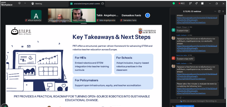Pop out the chat panel window
Screen dimensions: 227x107
tap(219, 11)
